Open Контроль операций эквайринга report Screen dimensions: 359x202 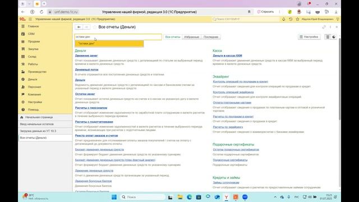[233, 92]
